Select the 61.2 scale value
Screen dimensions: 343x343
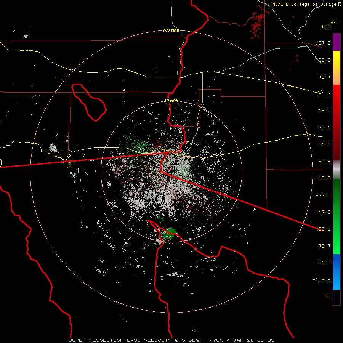click(324, 94)
